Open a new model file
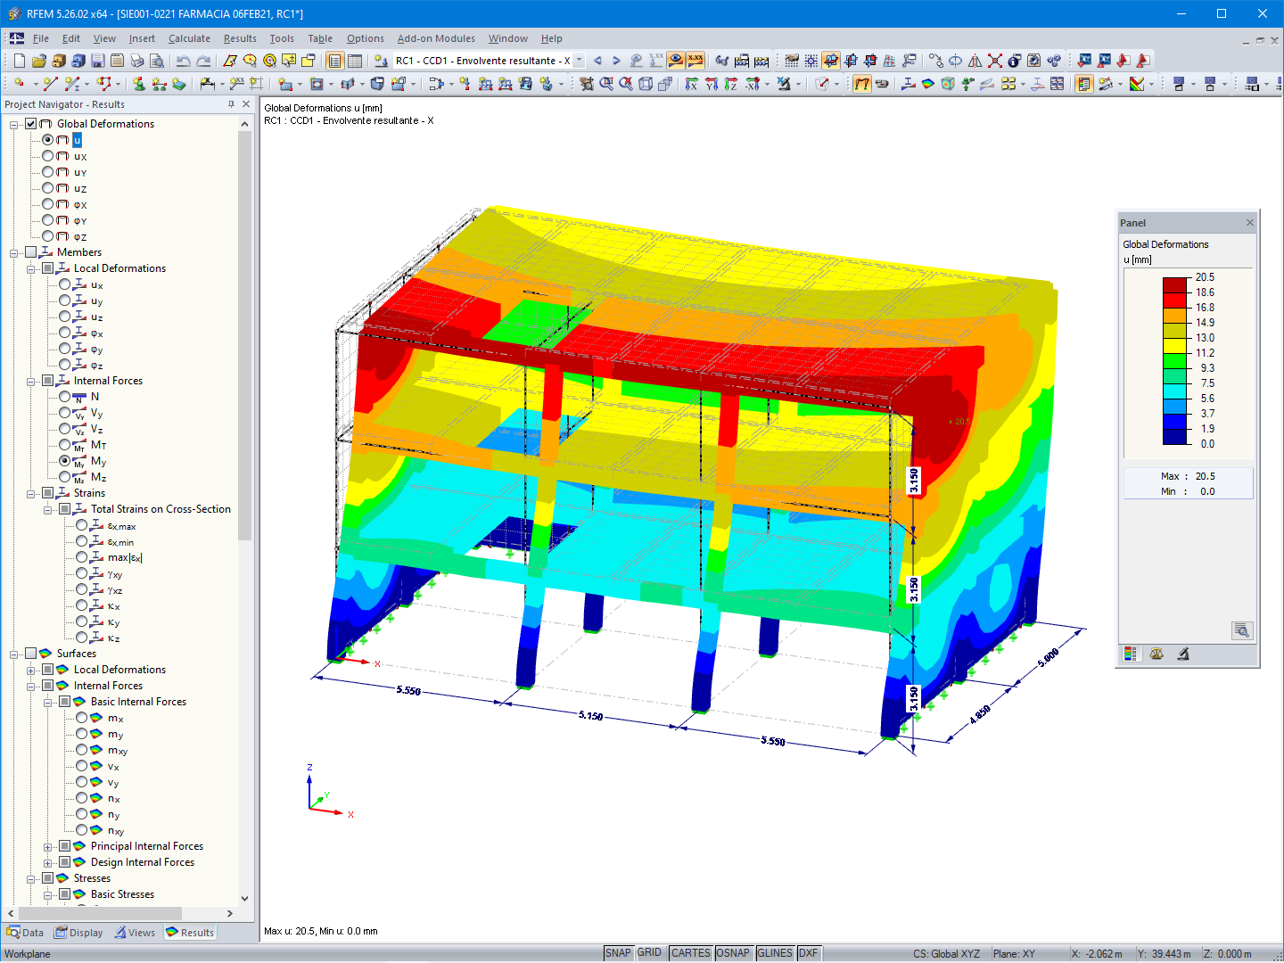The image size is (1284, 963). [19, 60]
